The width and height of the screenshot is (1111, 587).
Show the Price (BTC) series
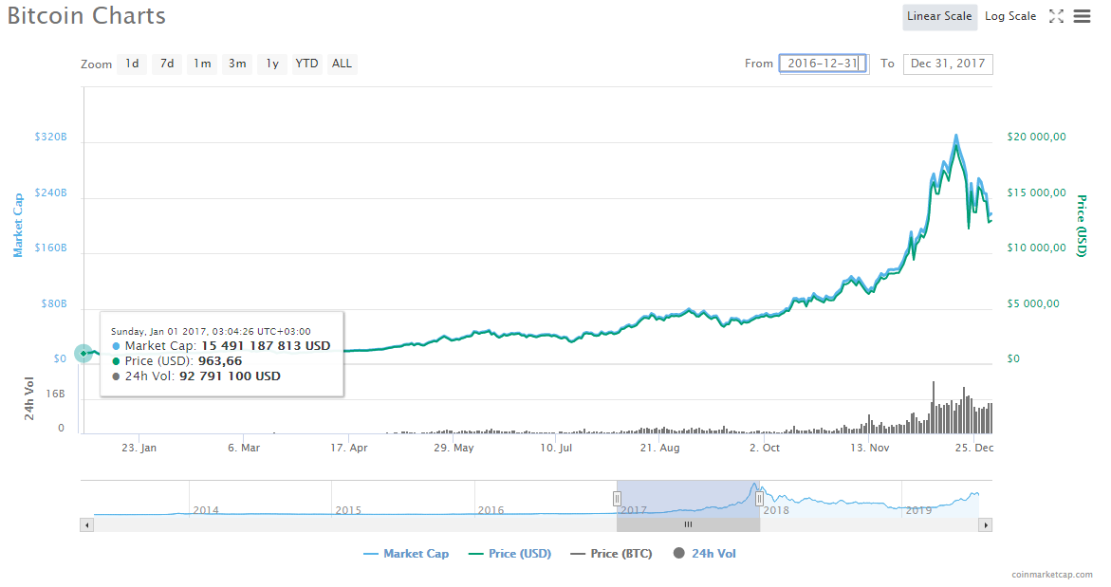pyautogui.click(x=612, y=554)
